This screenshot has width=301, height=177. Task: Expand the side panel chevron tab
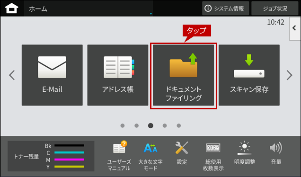(295, 28)
